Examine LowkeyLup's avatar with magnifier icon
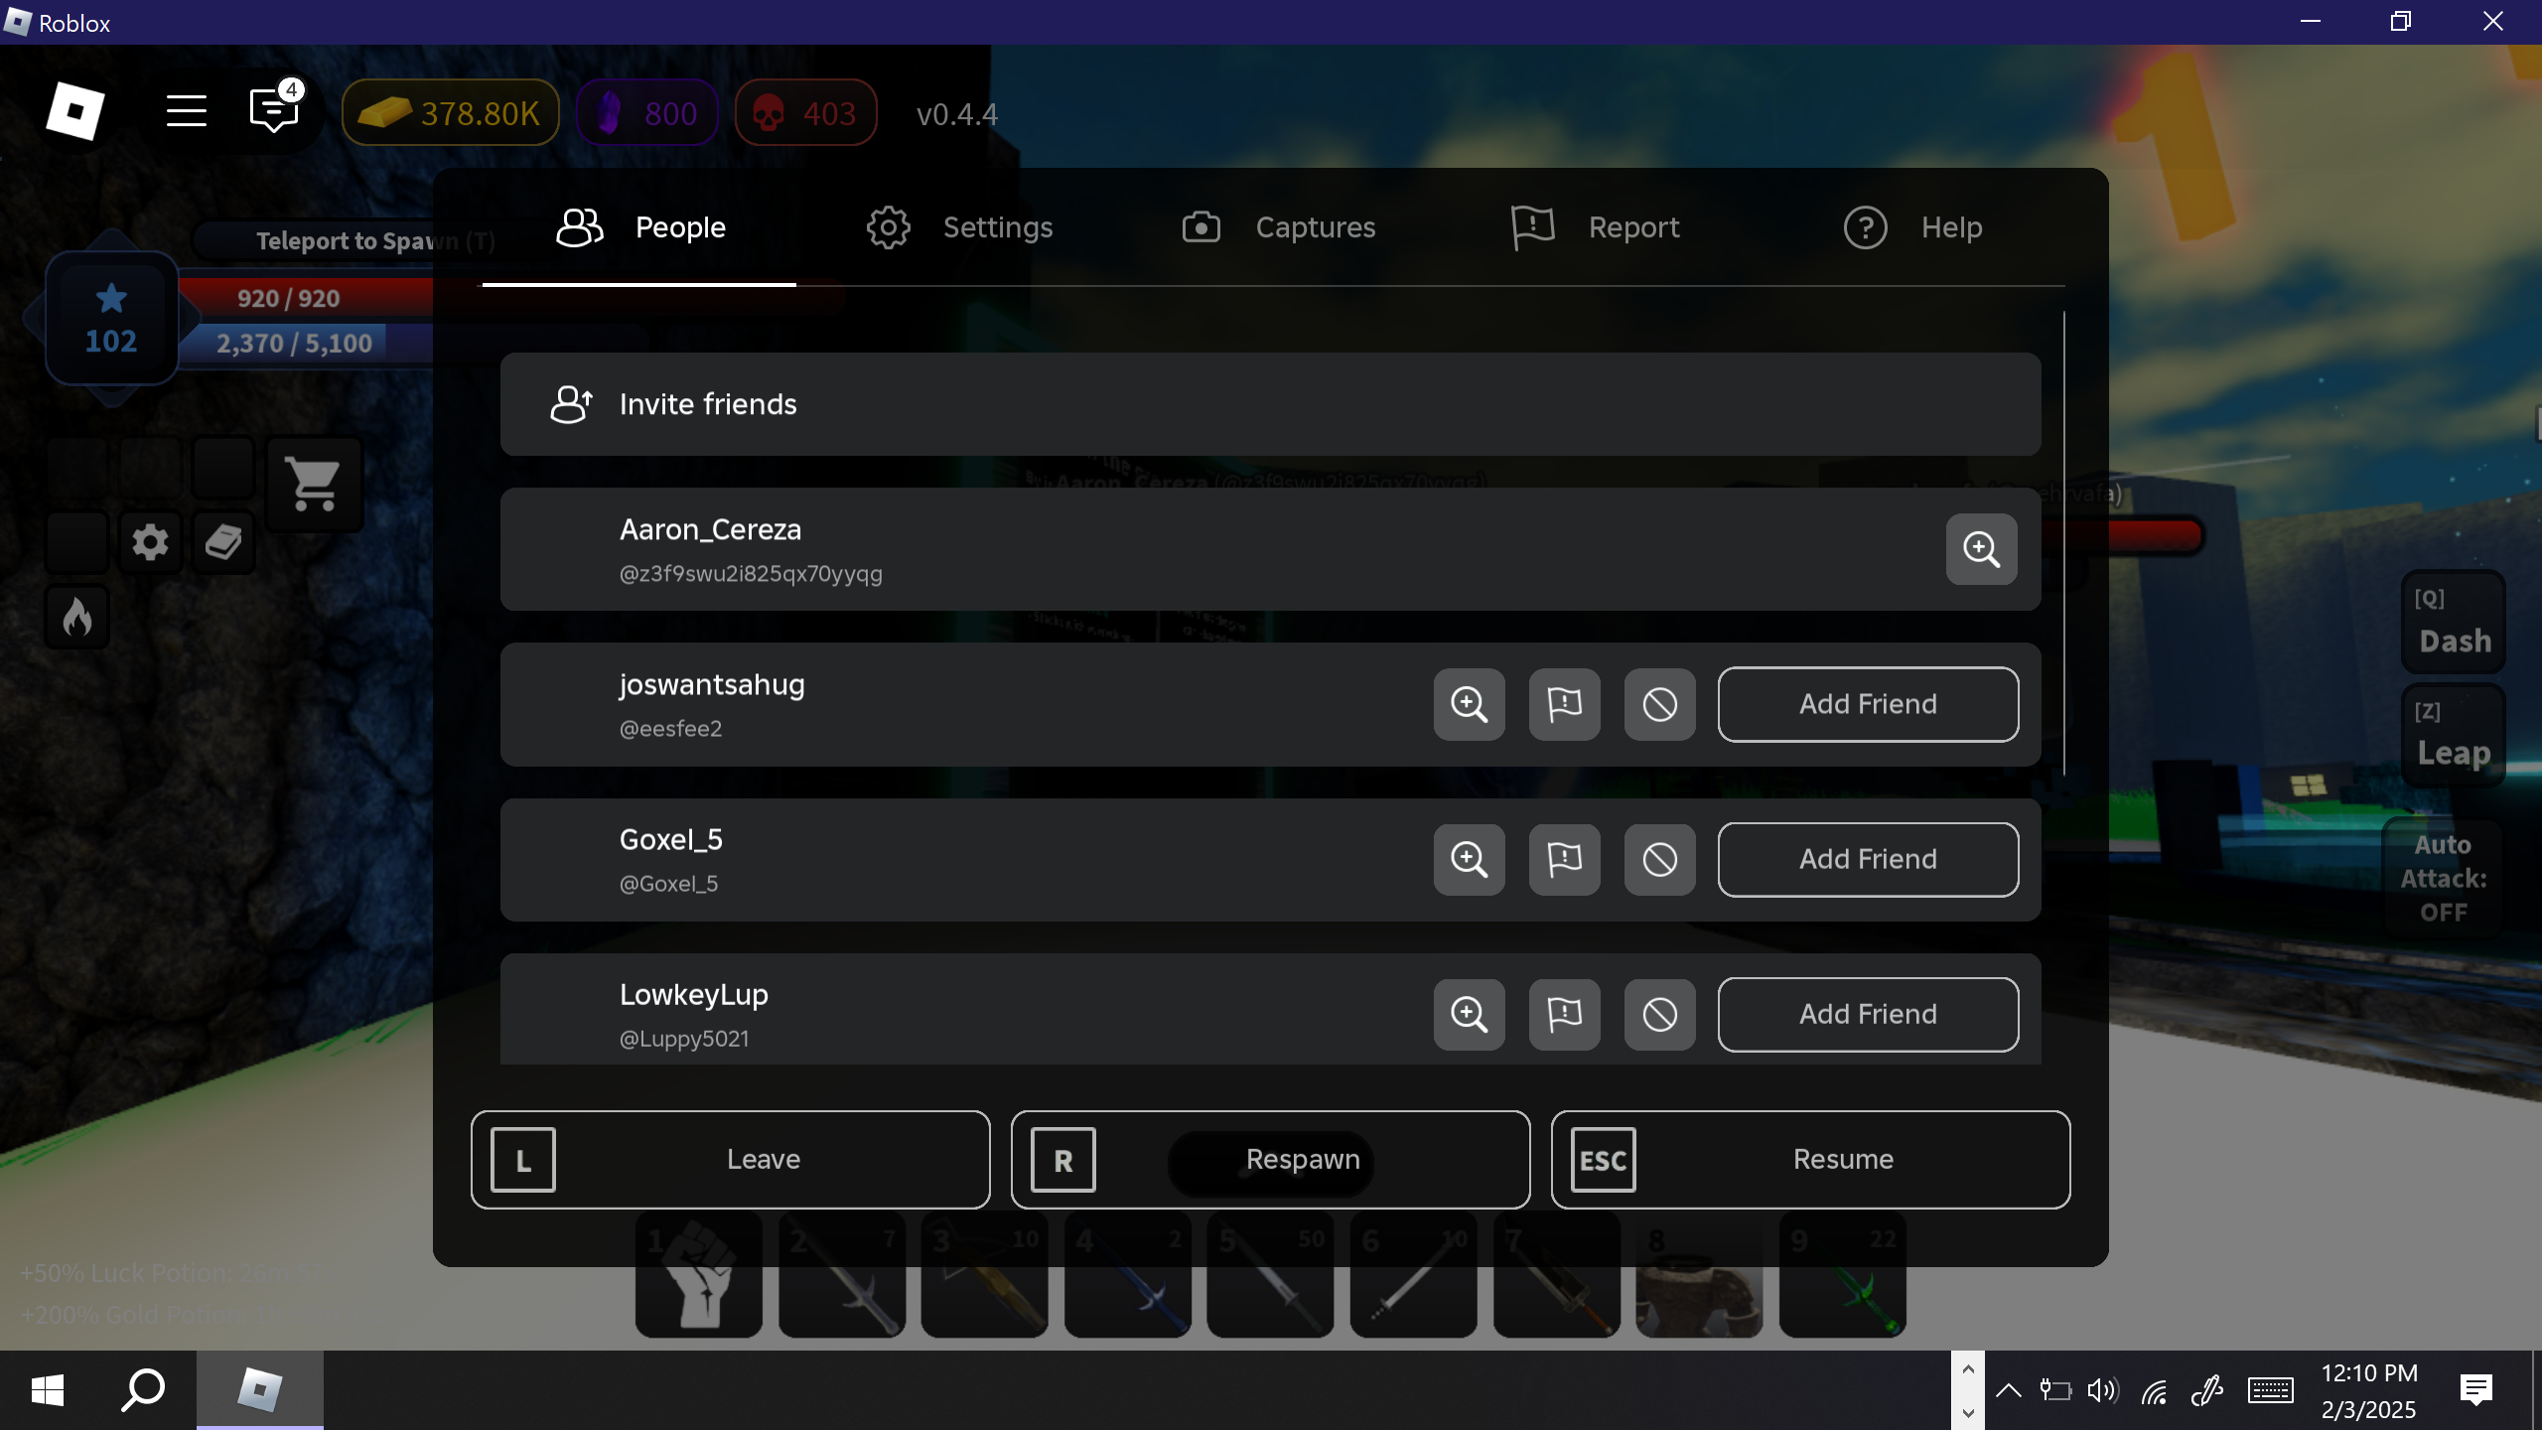 (x=1469, y=1014)
